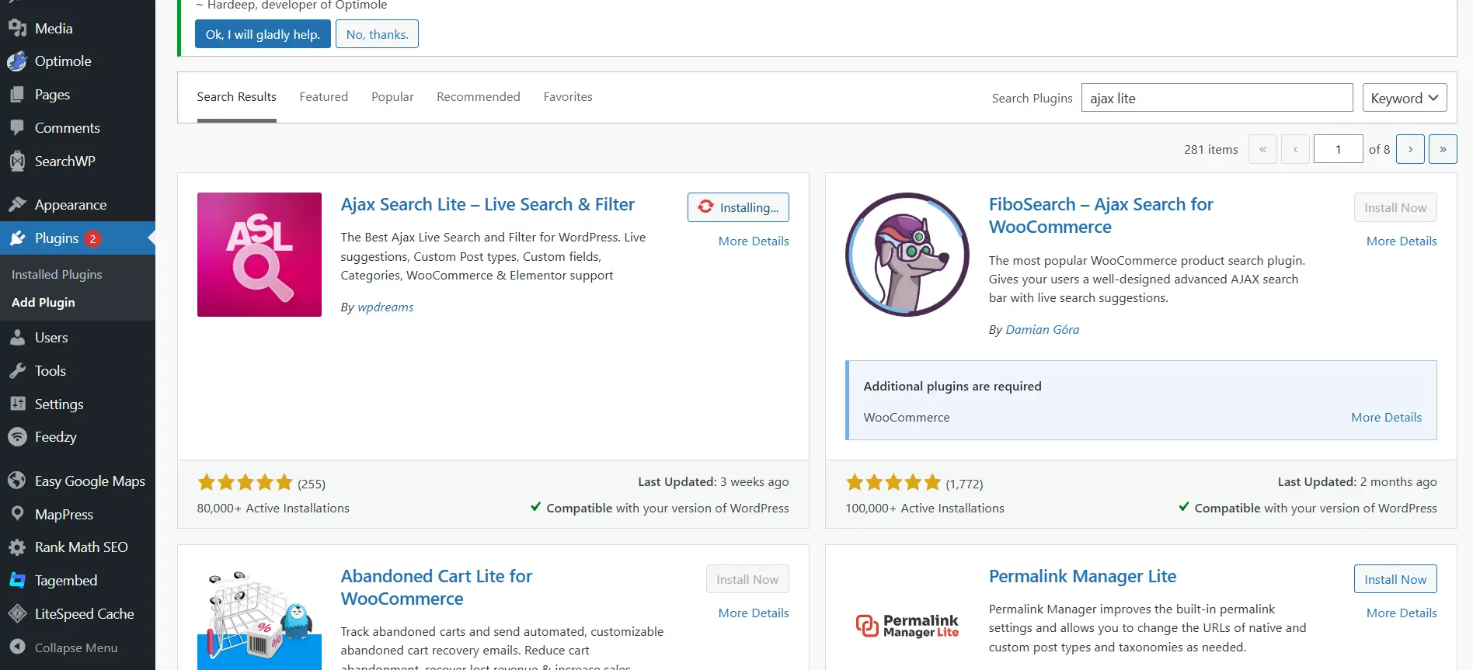Click the Abandoned Cart Lite plugin thumbnail
The width and height of the screenshot is (1473, 670).
[x=259, y=617]
